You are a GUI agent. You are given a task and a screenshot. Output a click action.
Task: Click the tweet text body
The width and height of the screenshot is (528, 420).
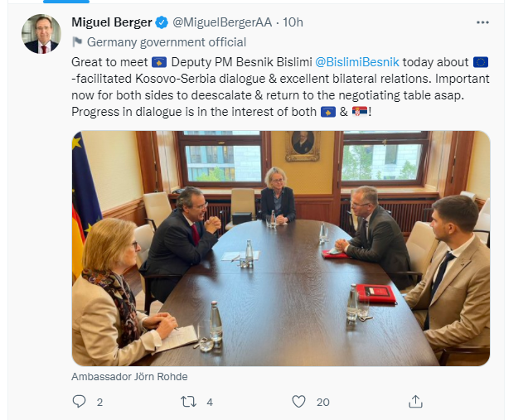pos(280,87)
